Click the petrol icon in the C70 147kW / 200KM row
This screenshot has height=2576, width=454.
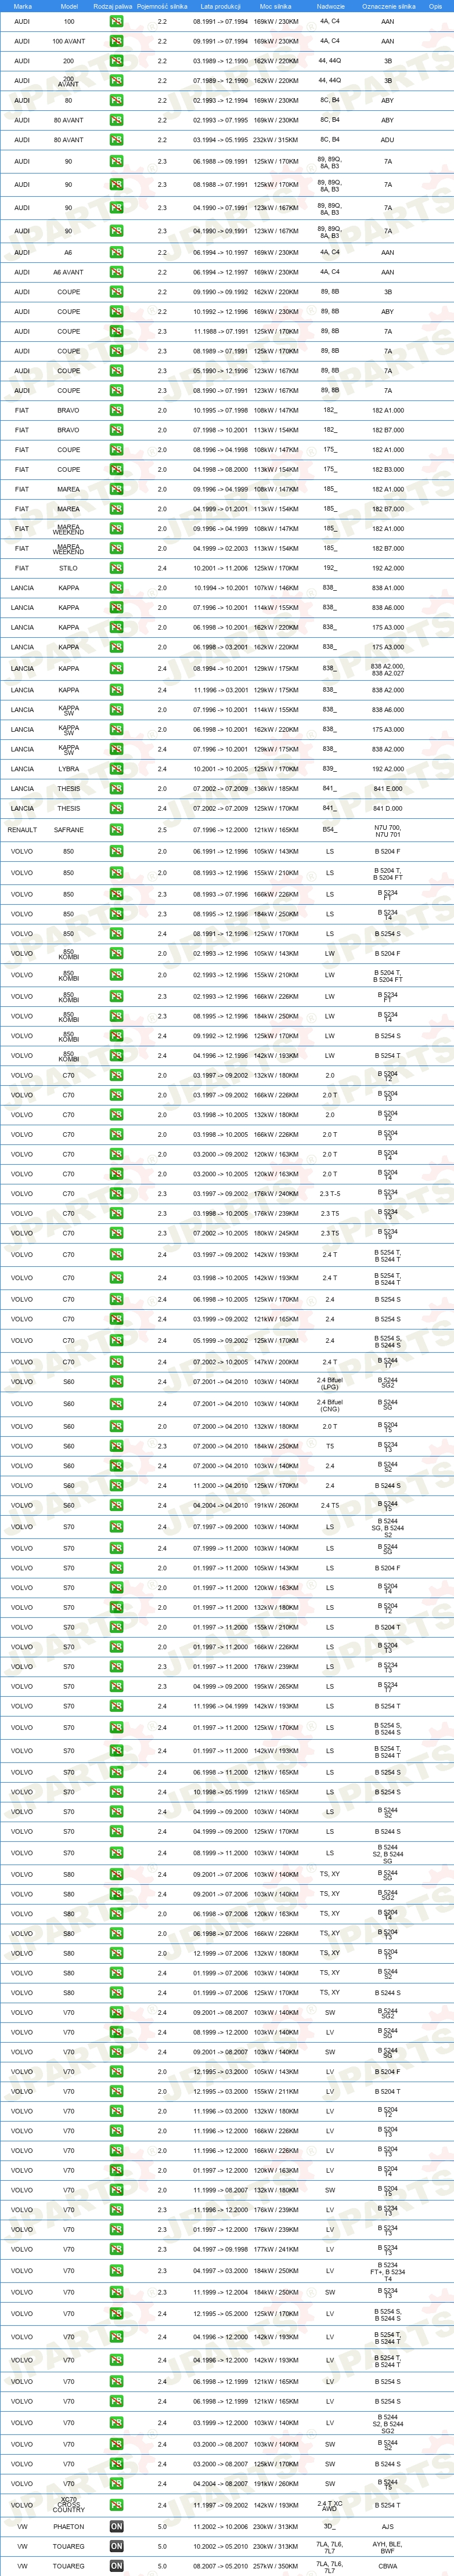click(x=116, y=1362)
